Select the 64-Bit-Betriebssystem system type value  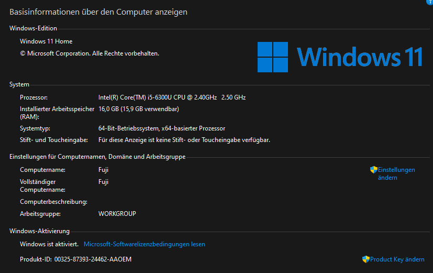pos(162,128)
